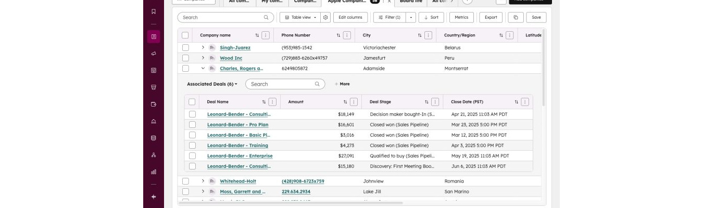Screen dimensions: 703x208
Task: Click the Edit columns button
Action: tap(350, 17)
